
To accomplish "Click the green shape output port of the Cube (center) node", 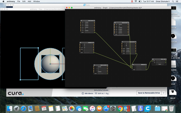I will [136, 54].
